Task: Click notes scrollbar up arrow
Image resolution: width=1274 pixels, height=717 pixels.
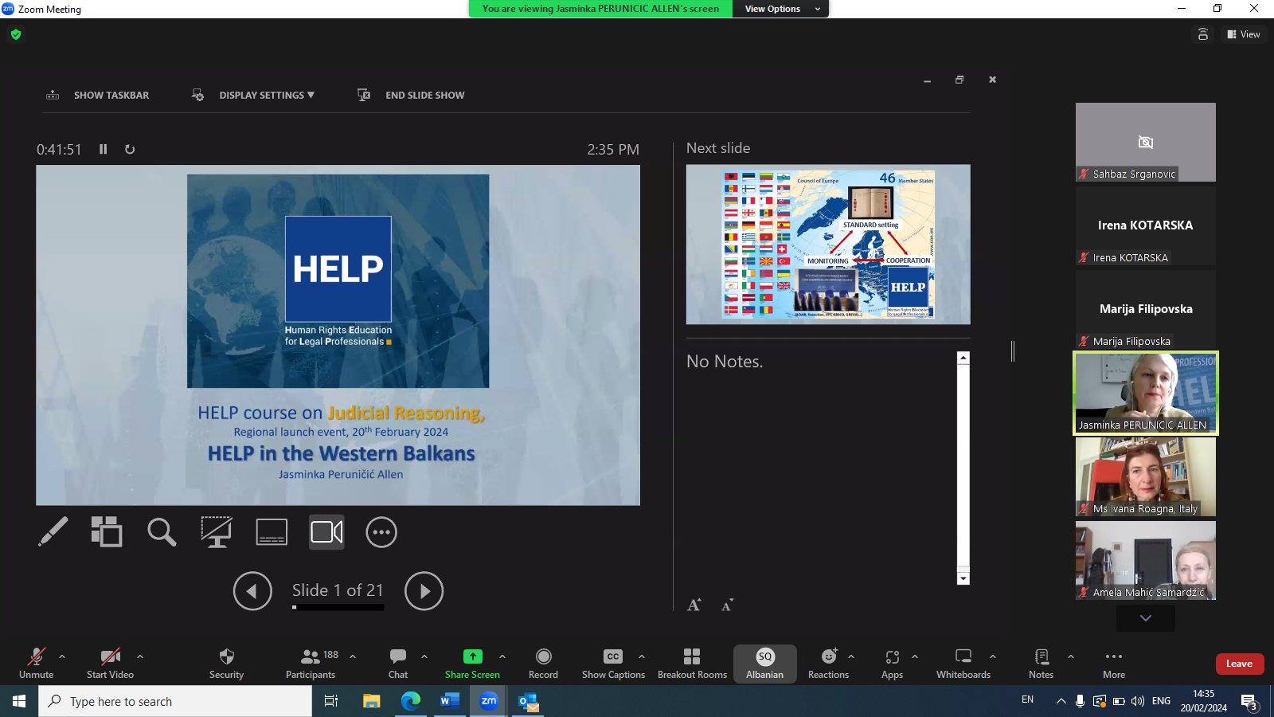Action: [963, 358]
